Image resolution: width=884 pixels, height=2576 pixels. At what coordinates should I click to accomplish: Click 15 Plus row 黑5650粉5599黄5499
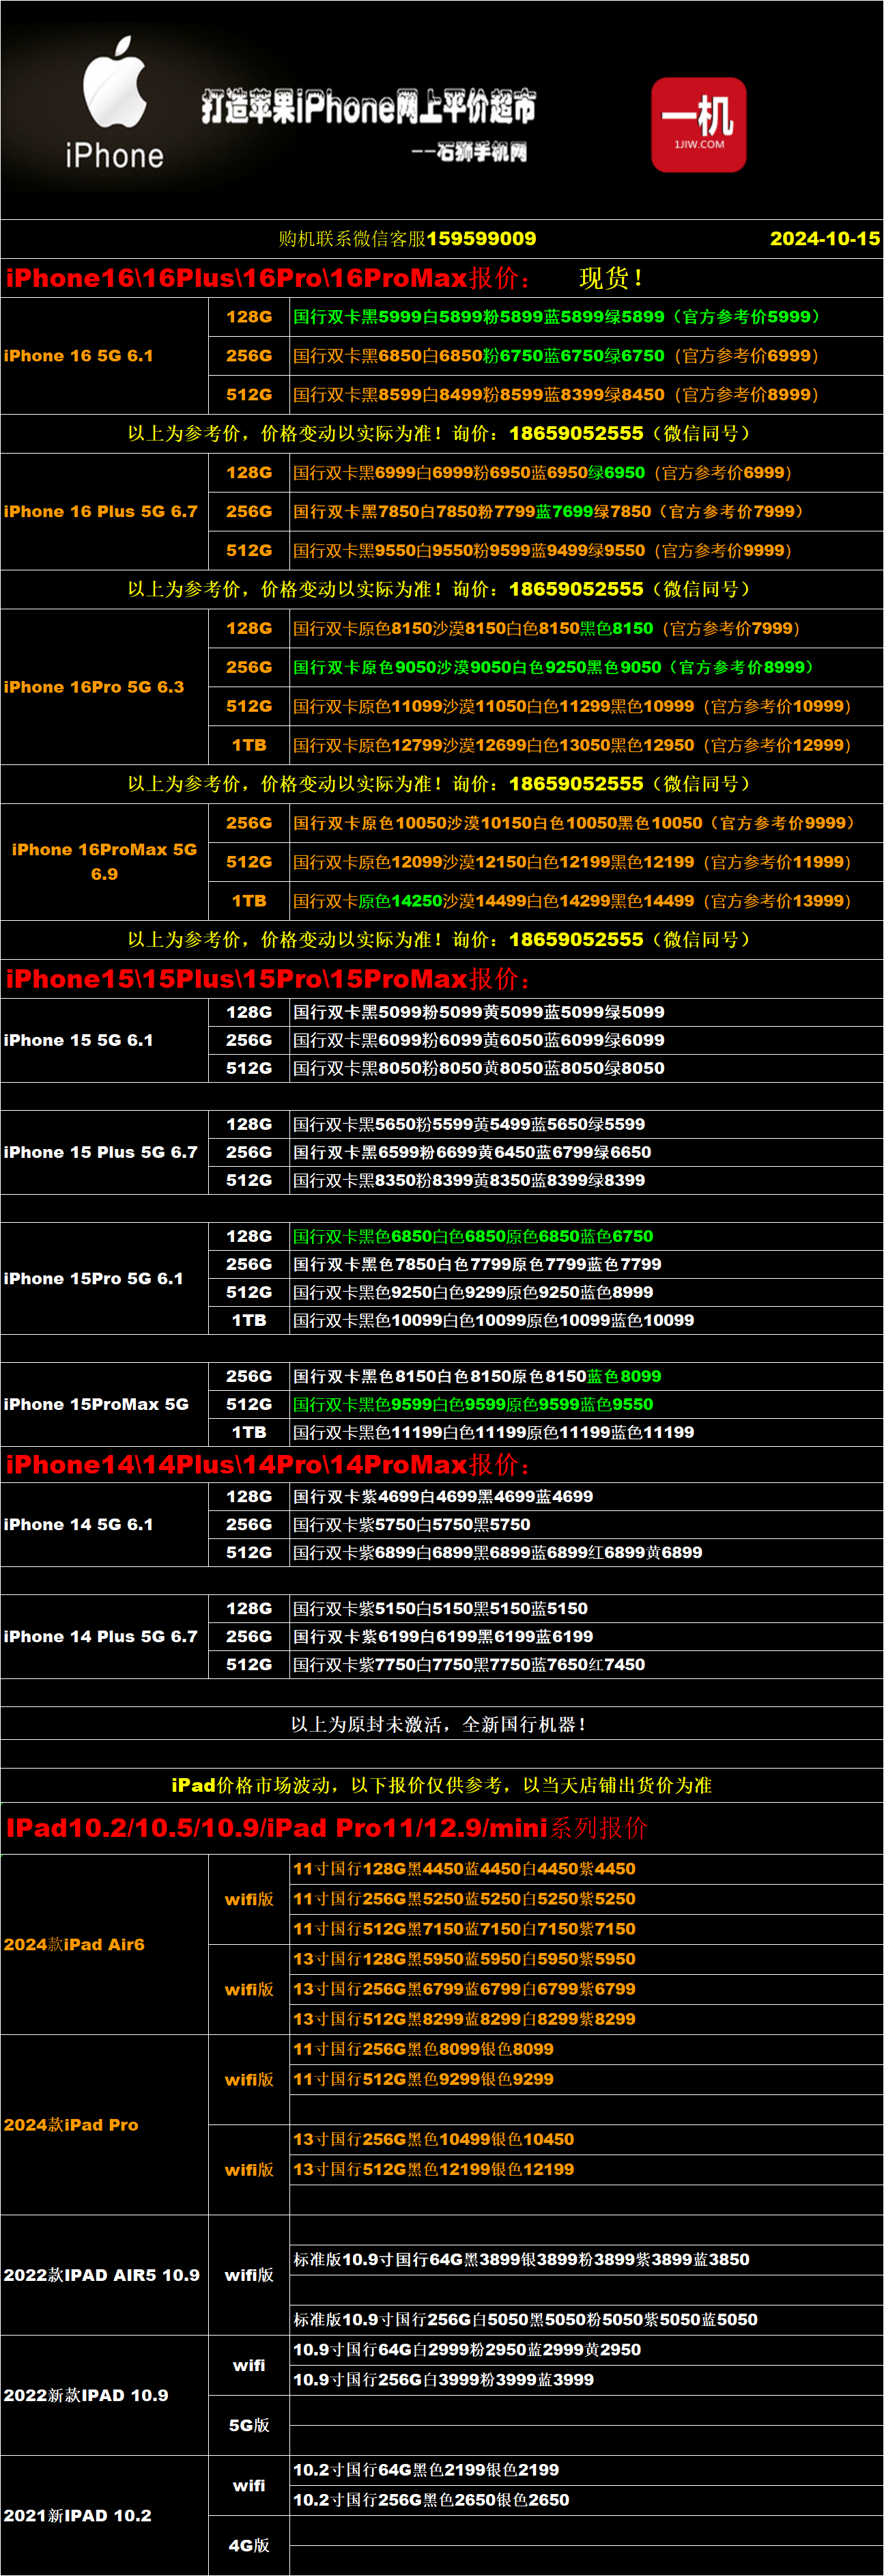pos(586,1125)
